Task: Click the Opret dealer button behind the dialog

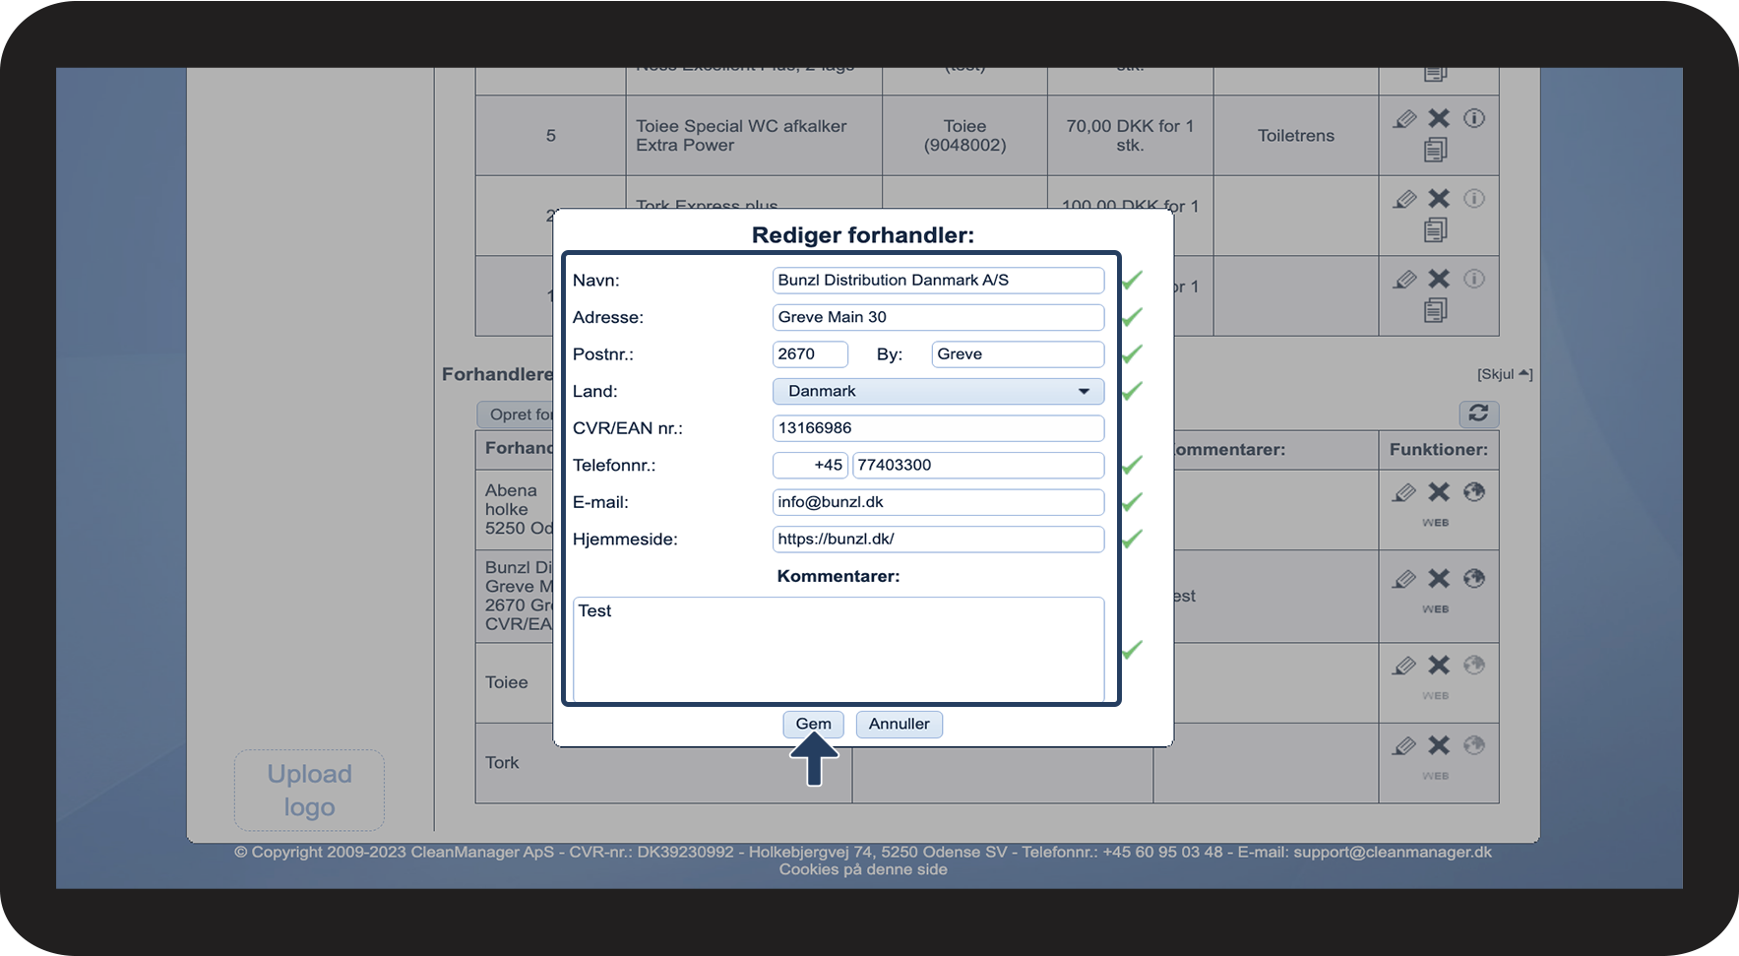Action: pyautogui.click(x=516, y=414)
